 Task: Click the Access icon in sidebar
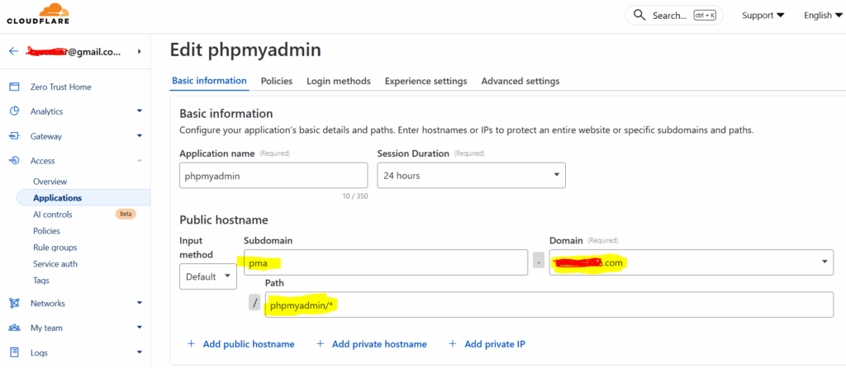(x=15, y=161)
